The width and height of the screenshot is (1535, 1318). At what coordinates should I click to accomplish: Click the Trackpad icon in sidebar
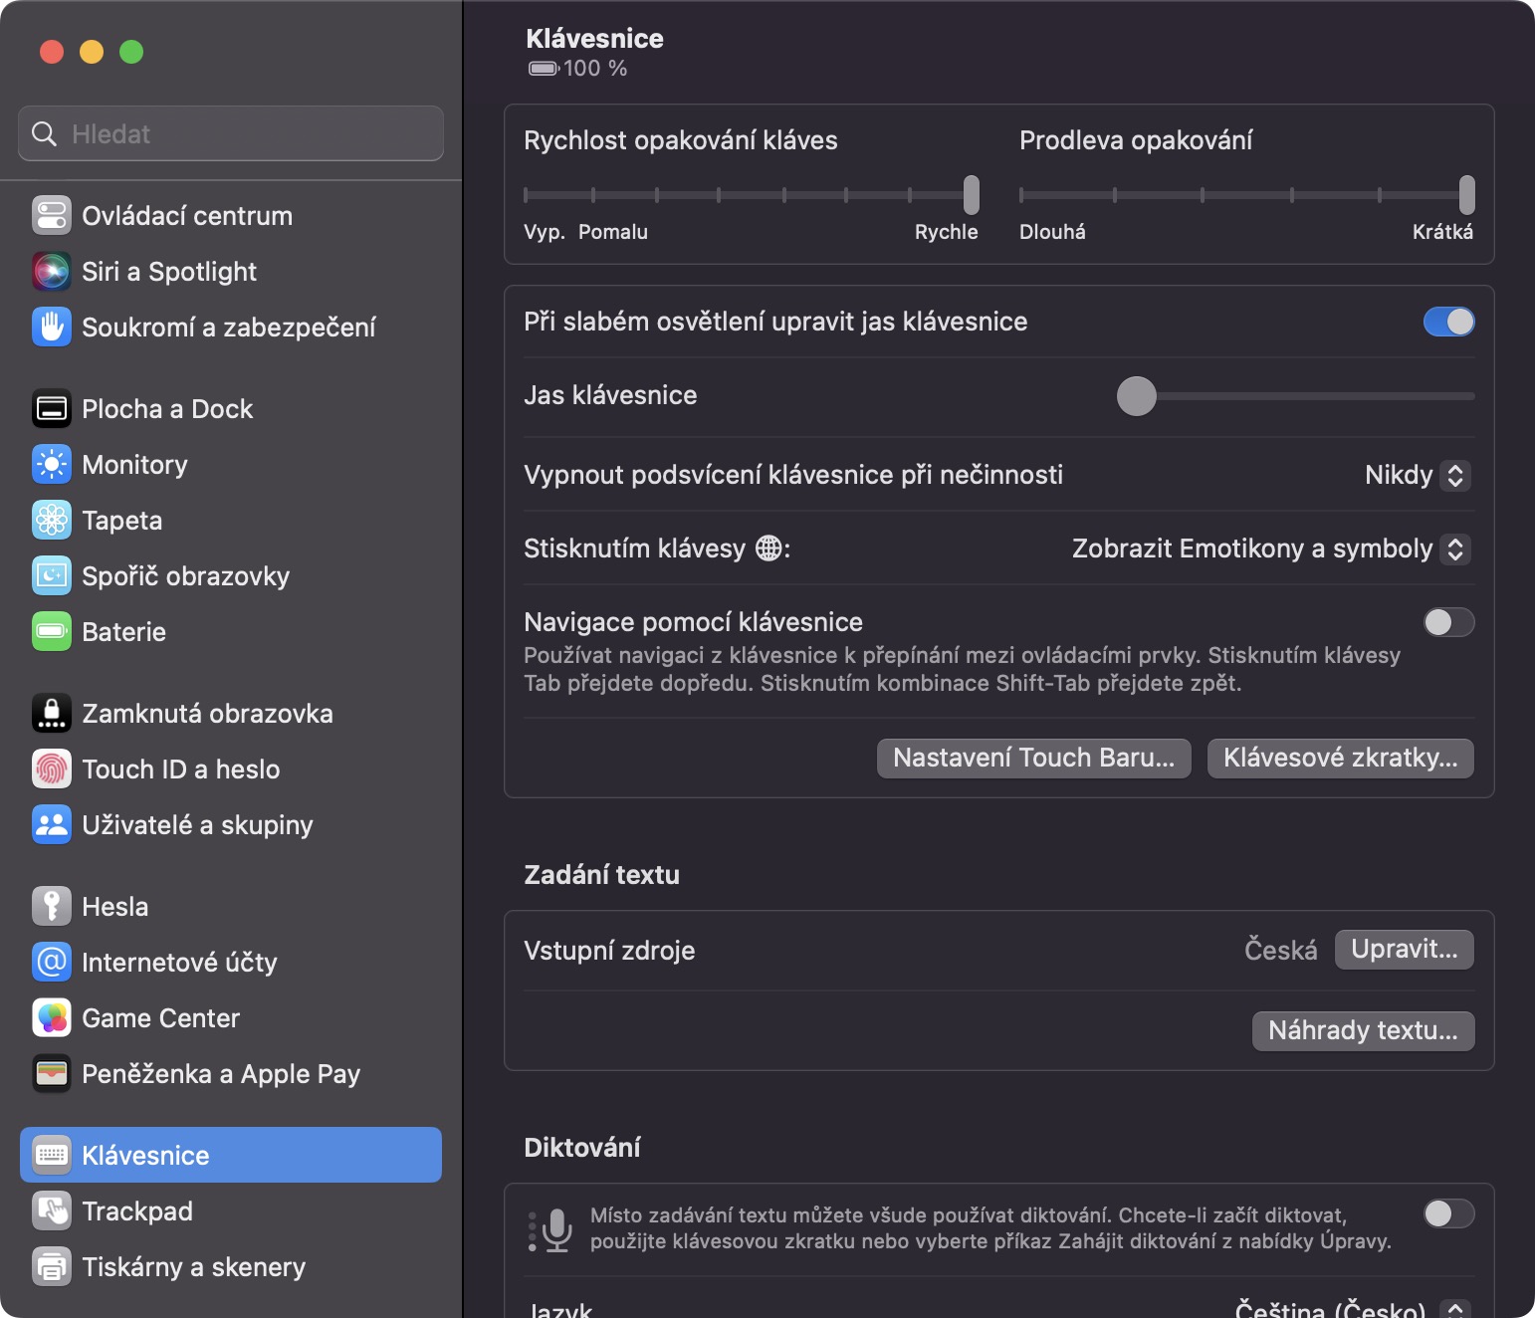coord(52,1210)
